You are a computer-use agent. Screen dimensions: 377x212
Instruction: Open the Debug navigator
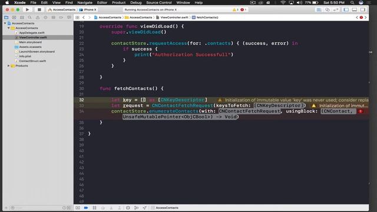54,18
